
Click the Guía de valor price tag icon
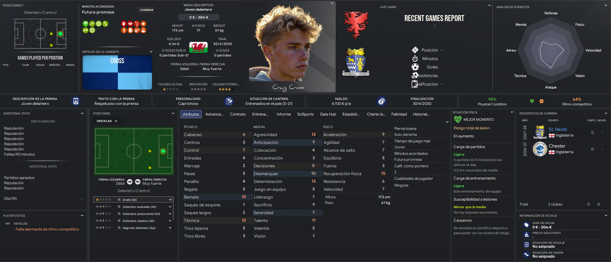[x=526, y=225]
